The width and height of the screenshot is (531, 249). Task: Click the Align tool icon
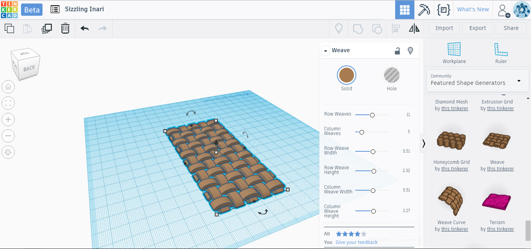pyautogui.click(x=396, y=28)
